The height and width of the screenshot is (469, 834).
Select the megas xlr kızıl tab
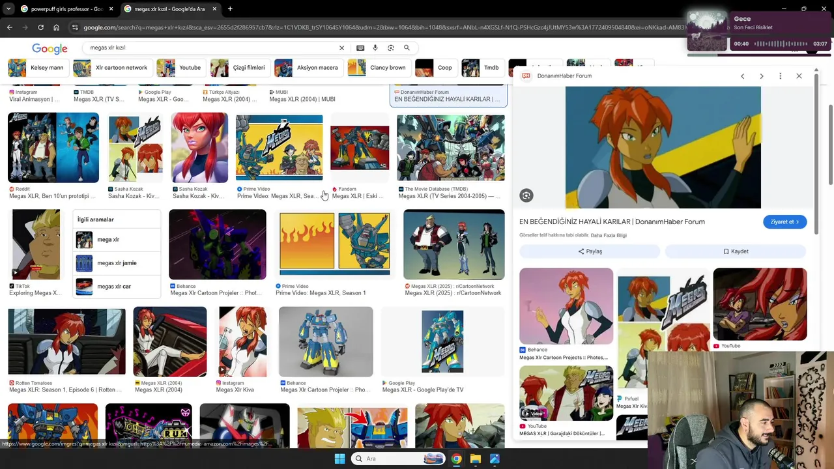tap(169, 9)
